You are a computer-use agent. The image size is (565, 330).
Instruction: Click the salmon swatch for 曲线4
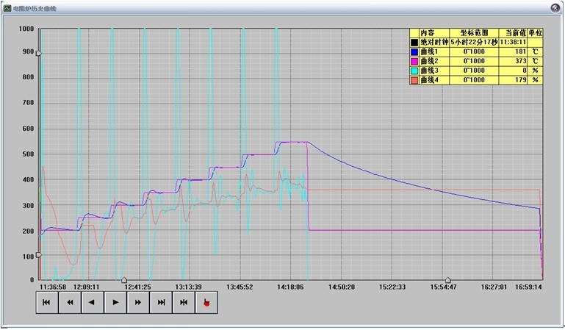click(x=414, y=79)
